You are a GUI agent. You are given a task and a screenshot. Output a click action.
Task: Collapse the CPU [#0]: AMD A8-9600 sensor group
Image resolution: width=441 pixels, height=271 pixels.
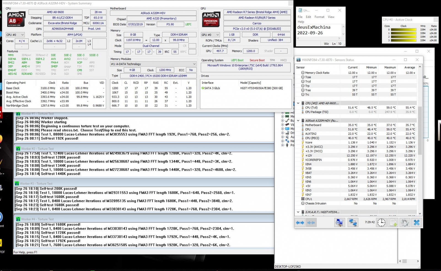click(298, 103)
